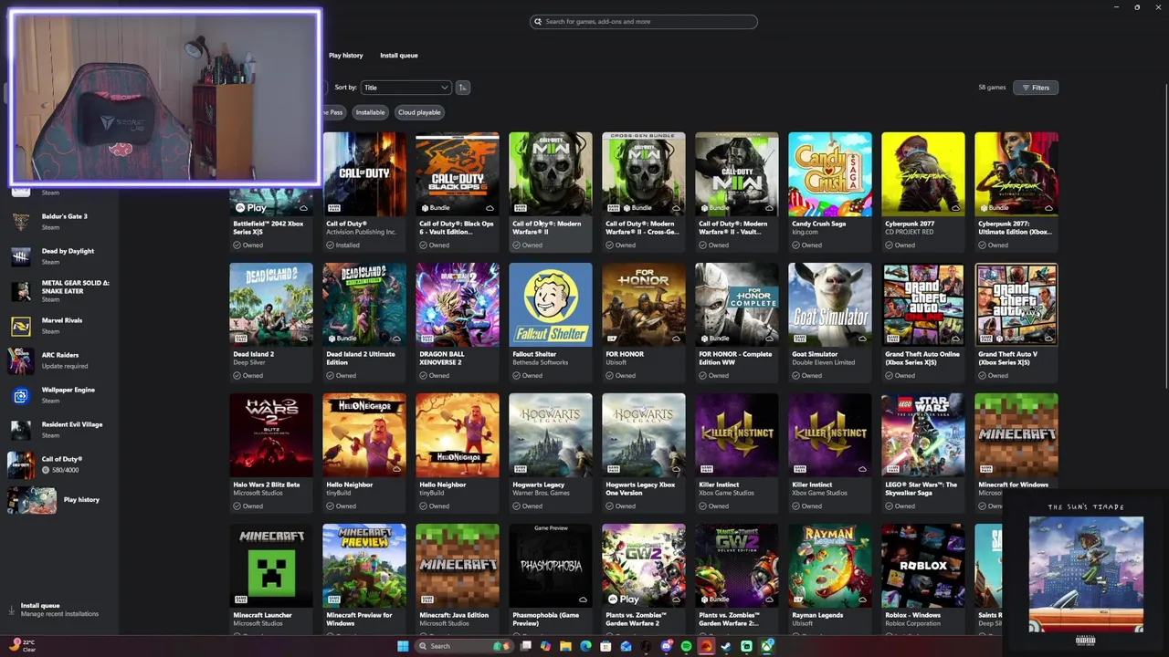Open Dragon Ball Xenoverse 2 tile
Screen dimensions: 1169x657
coord(457,322)
